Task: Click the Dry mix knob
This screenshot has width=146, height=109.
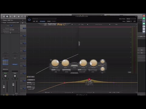Action: coord(103,69)
